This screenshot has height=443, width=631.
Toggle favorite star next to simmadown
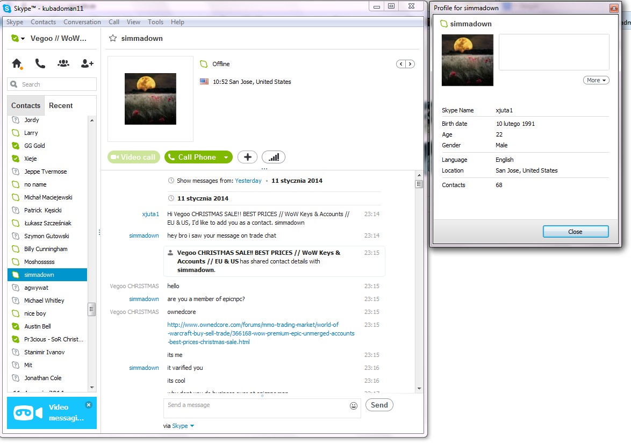pos(113,38)
